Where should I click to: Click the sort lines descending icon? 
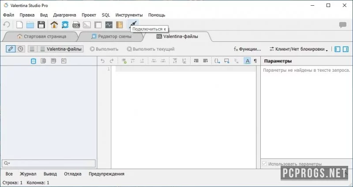tap(184, 61)
